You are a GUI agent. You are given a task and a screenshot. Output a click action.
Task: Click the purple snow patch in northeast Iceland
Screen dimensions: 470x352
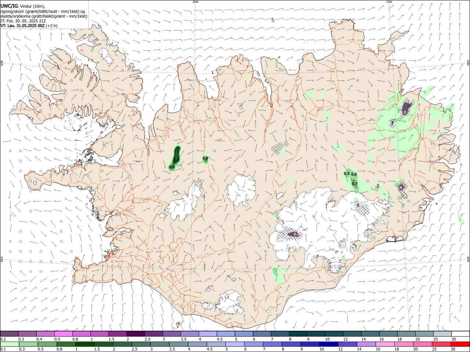click(x=405, y=109)
